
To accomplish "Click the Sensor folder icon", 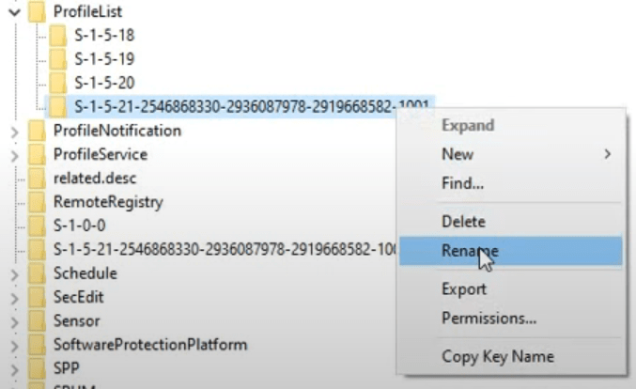I will (38, 321).
